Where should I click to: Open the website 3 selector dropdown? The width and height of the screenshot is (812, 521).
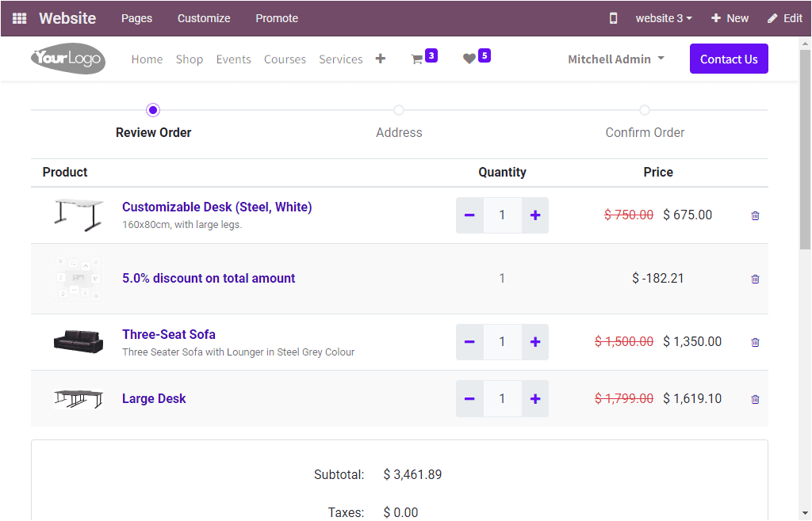point(664,17)
